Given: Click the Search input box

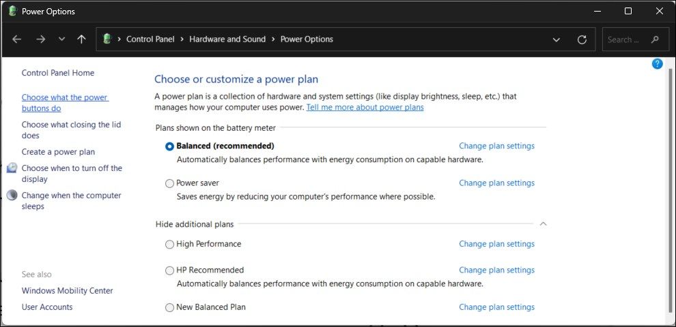Looking at the screenshot, I should [x=623, y=40].
